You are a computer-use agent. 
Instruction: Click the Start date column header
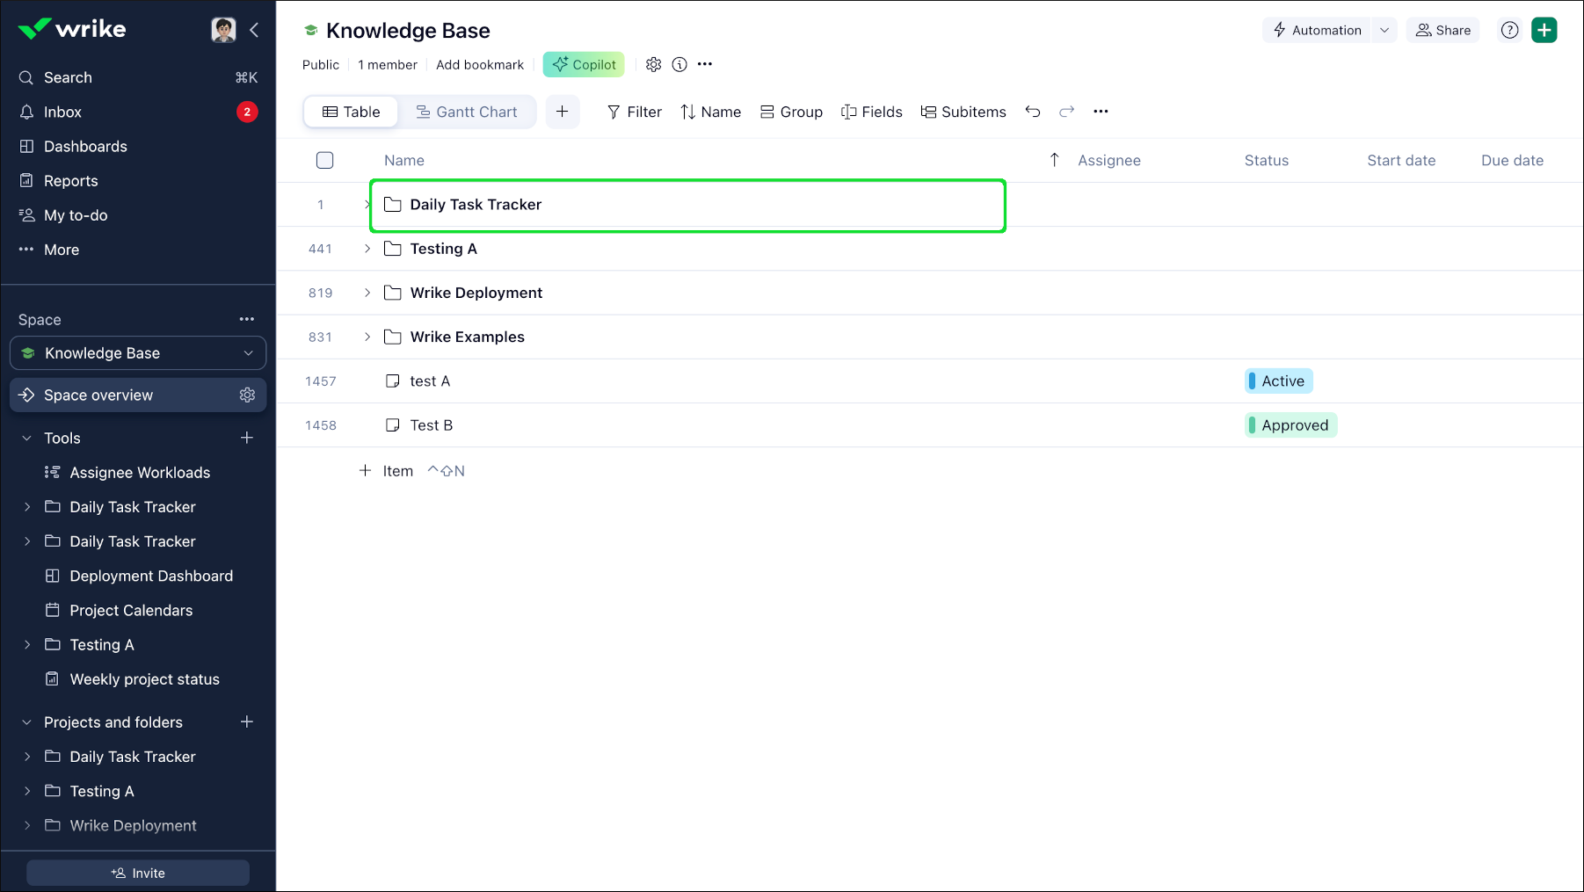point(1401,160)
